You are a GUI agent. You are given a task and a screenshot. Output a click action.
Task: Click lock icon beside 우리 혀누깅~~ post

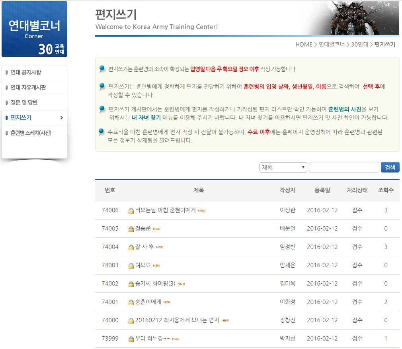click(131, 339)
